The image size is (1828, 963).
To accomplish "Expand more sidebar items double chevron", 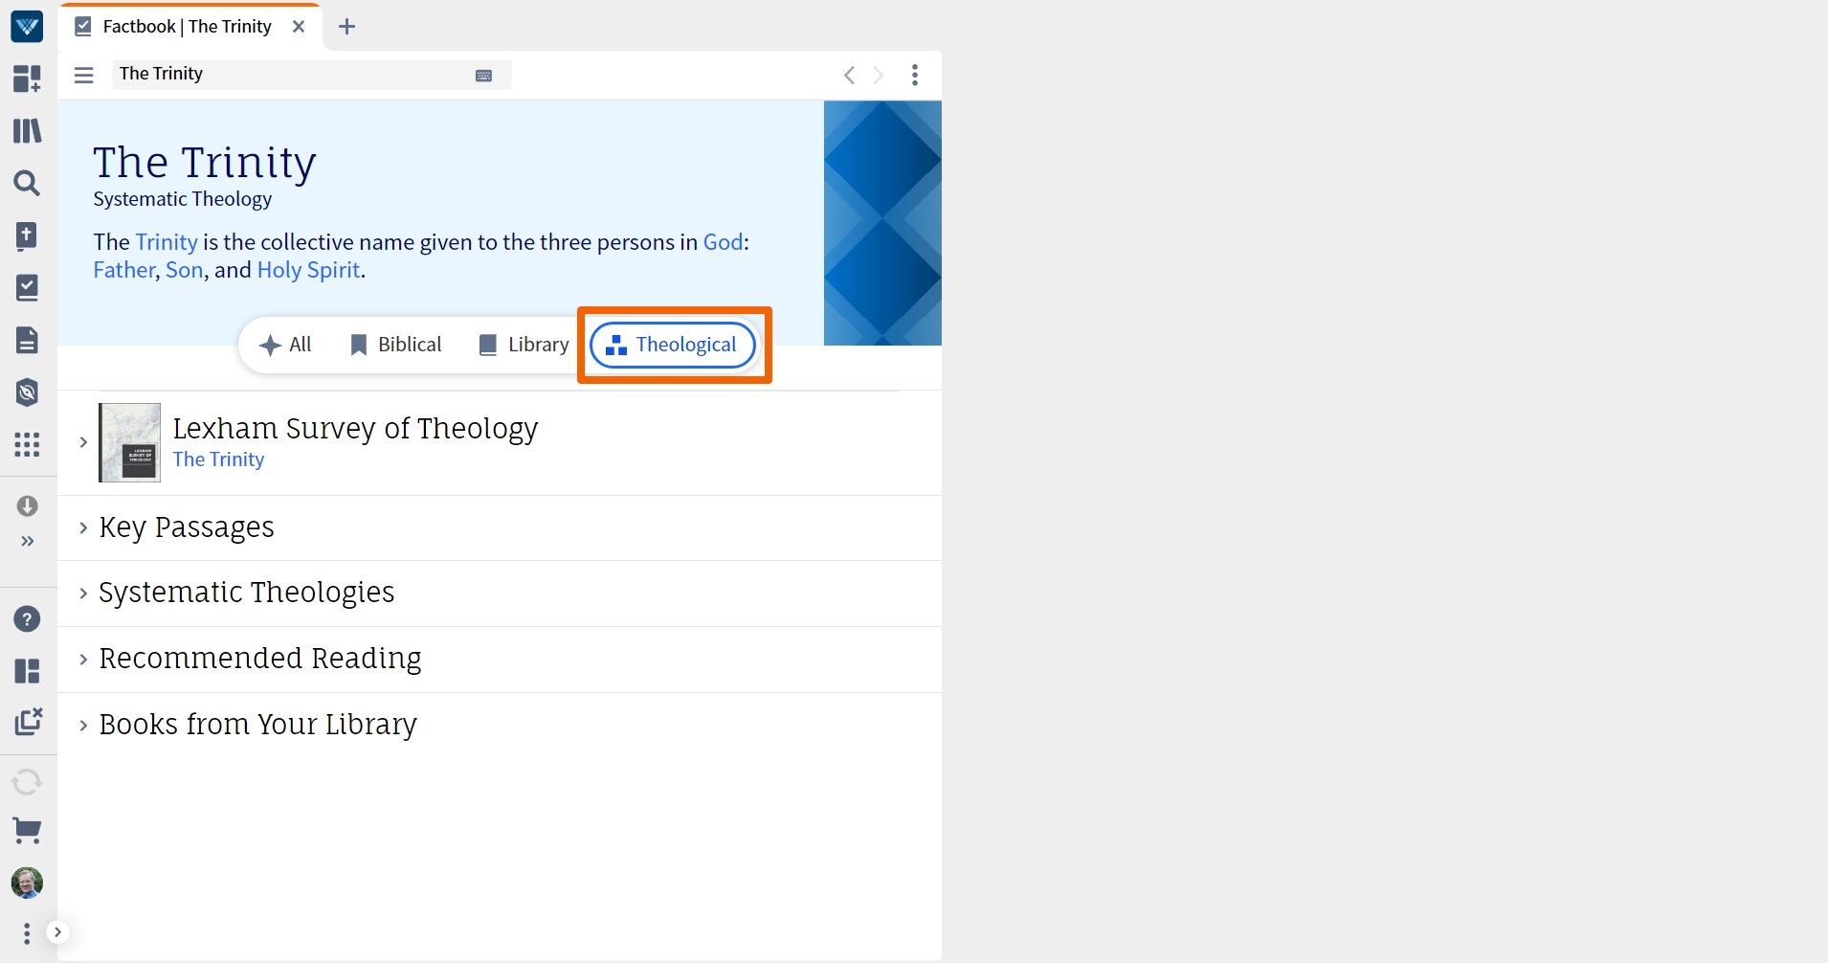I will (27, 541).
